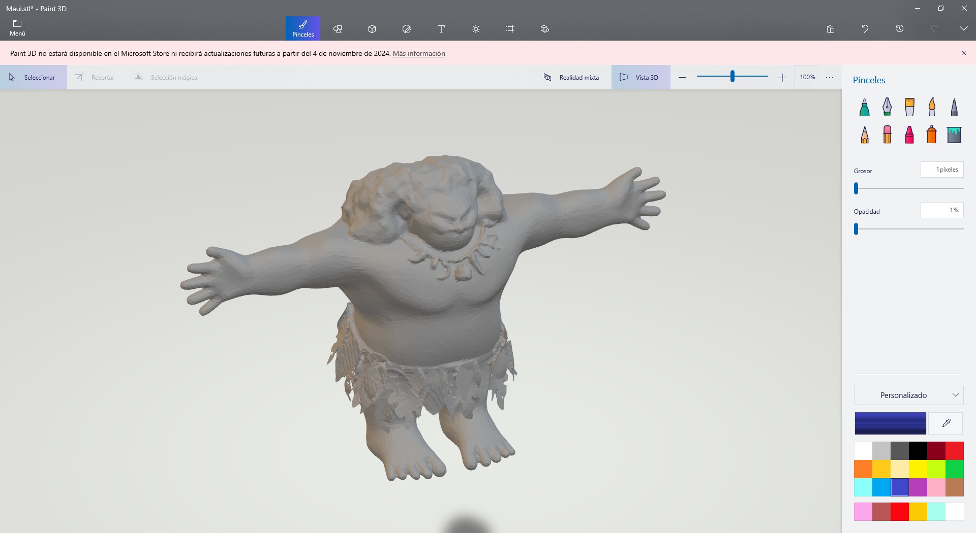Pick the black color swatch
This screenshot has width=976, height=533.
click(918, 451)
